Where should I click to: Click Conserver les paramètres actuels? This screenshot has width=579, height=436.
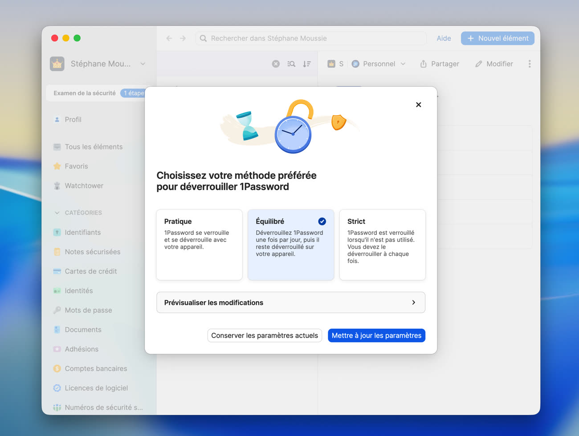[265, 335]
